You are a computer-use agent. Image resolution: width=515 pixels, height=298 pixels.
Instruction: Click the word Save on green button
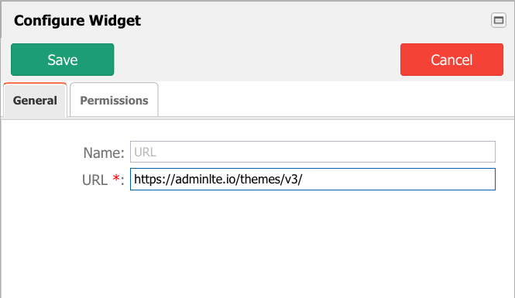click(63, 60)
